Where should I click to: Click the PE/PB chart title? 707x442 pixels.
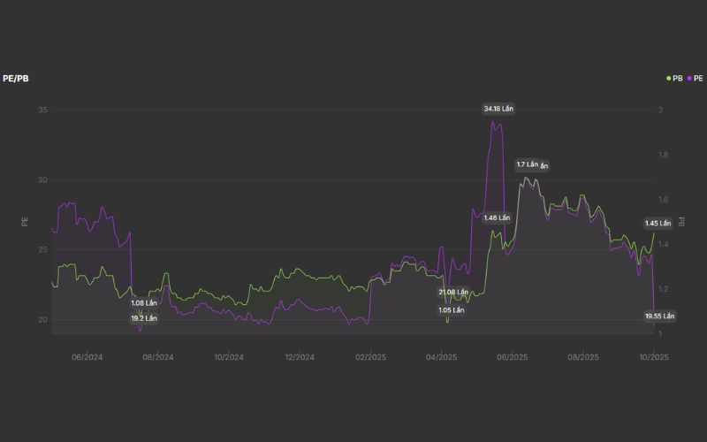[17, 79]
